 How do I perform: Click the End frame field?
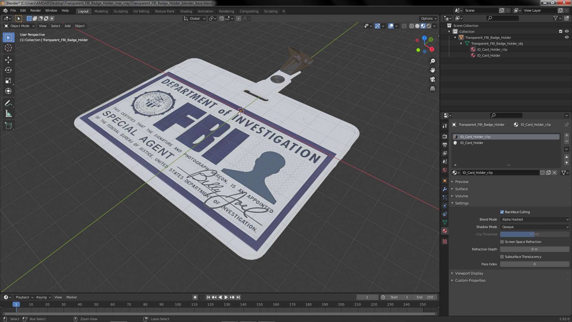coord(425,297)
